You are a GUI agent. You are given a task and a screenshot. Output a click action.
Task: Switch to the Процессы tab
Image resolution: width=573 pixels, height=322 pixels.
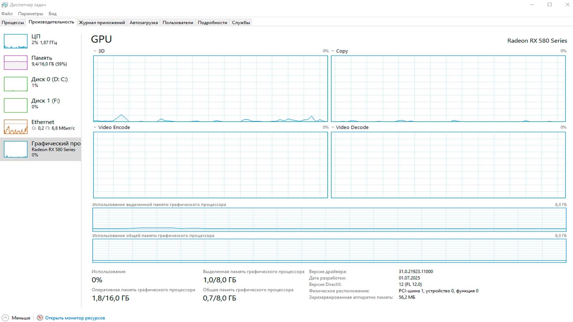(x=13, y=22)
